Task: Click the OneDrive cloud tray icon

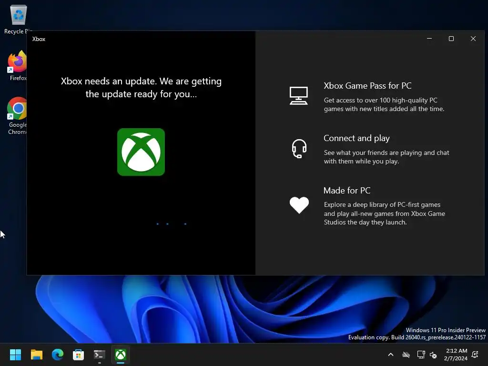Action: (406, 355)
